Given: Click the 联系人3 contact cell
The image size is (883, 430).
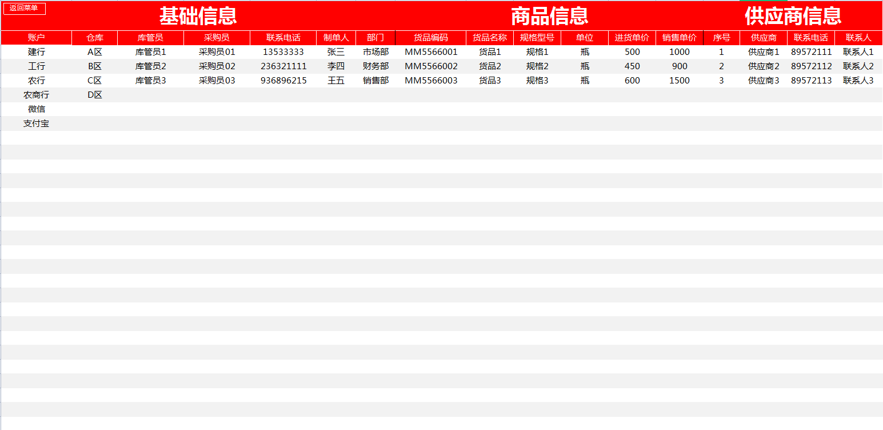Looking at the screenshot, I should 857,80.
